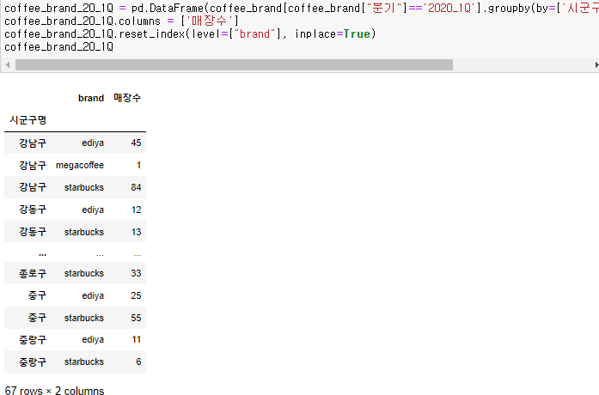Select the 강동구 starbucks value 13

(x=136, y=232)
